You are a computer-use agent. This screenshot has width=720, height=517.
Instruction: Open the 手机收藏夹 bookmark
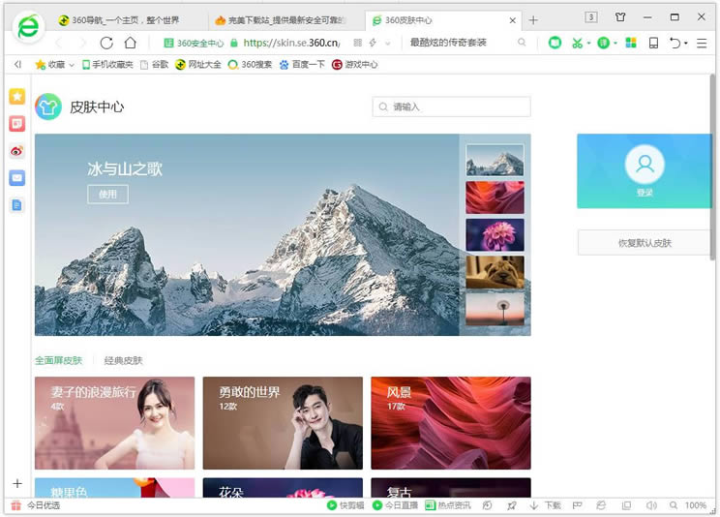coord(107,65)
